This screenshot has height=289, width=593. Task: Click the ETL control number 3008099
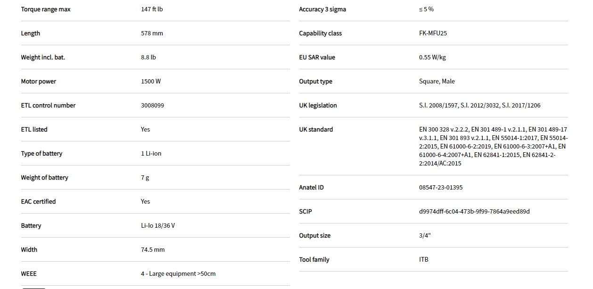(x=152, y=106)
